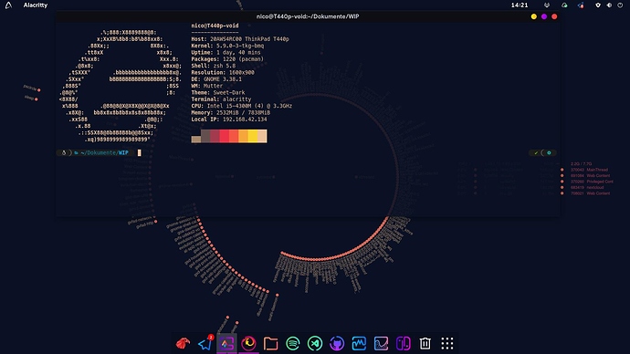Screen dimensions: 630x354
Task: Open the 14:21 clock calendar menu
Action: click(520, 5)
